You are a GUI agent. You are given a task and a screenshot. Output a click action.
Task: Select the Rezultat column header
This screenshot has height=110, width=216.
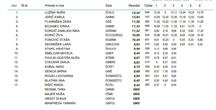pos(134,6)
